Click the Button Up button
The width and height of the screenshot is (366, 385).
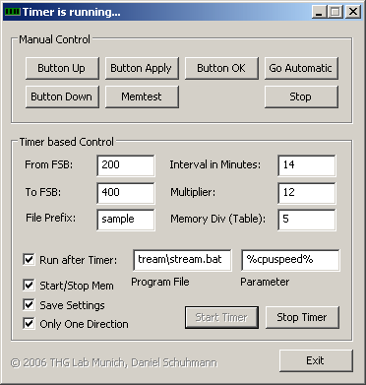point(62,68)
